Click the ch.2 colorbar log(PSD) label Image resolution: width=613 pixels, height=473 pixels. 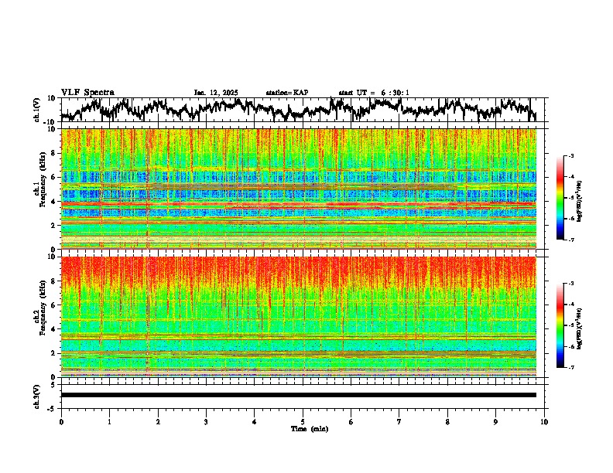579,328
